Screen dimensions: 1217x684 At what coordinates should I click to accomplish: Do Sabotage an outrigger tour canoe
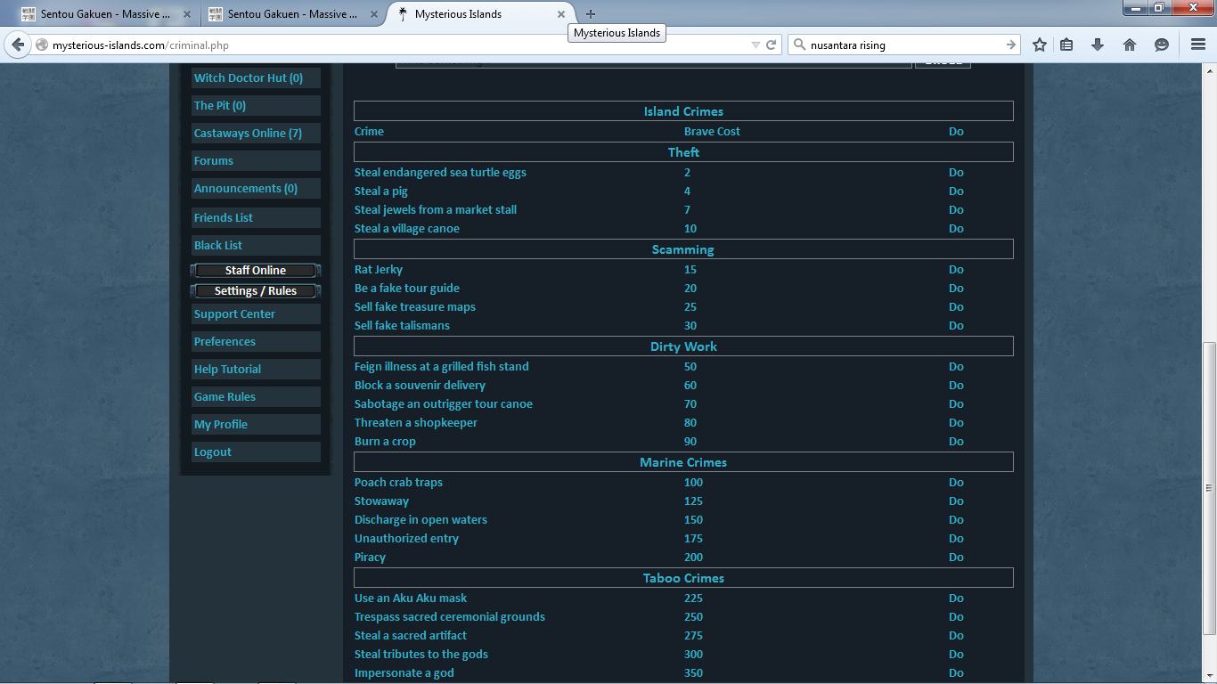point(956,403)
